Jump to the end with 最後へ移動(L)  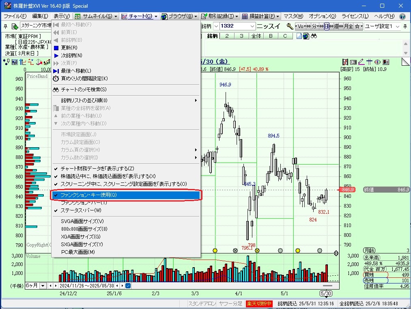126,71
